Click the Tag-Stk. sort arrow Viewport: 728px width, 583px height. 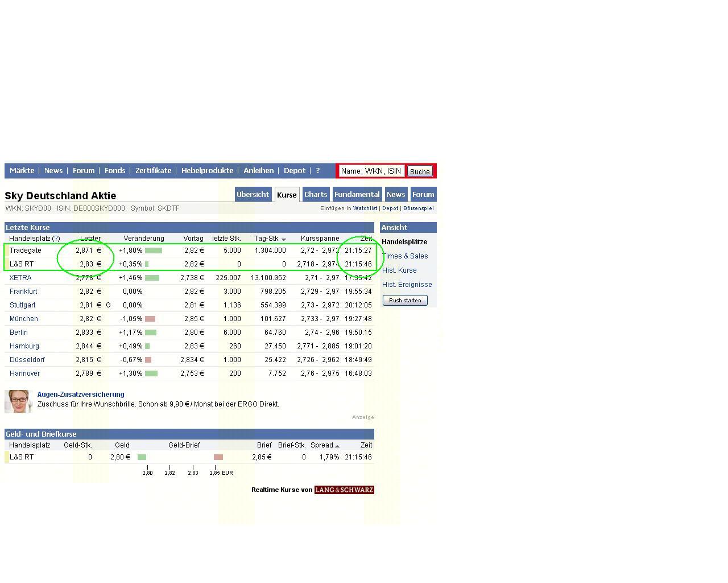[284, 239]
